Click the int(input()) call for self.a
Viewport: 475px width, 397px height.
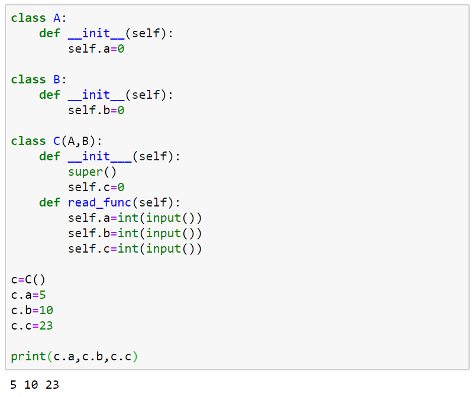(163, 218)
